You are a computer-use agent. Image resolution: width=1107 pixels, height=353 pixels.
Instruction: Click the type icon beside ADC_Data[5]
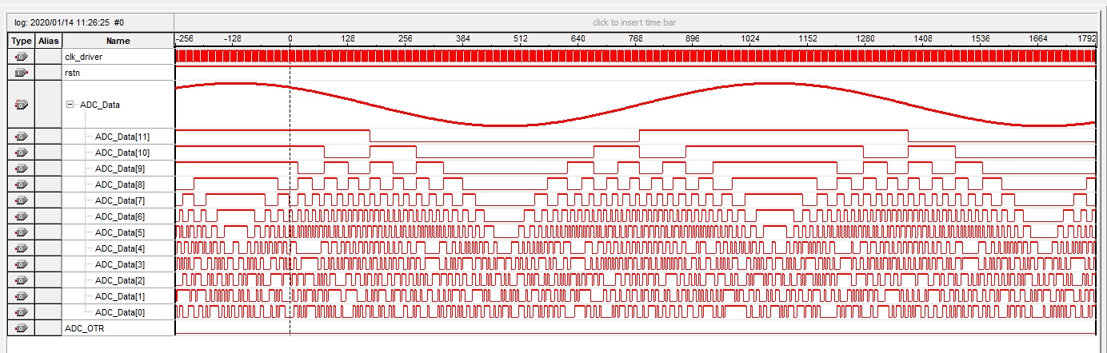[21, 232]
